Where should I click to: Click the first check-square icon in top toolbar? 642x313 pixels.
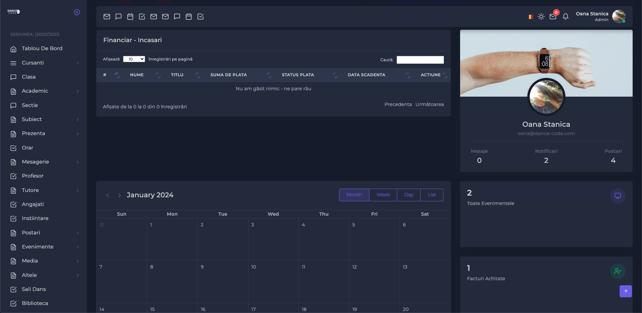pos(142,16)
